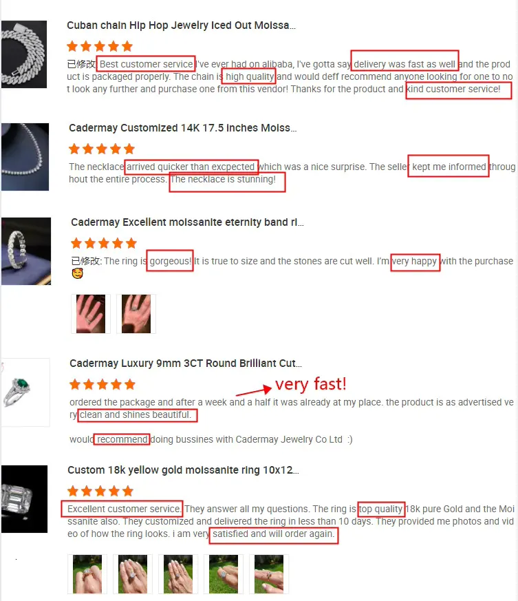View first hand photo in eternity band review
This screenshot has height=601, width=518.
point(91,314)
